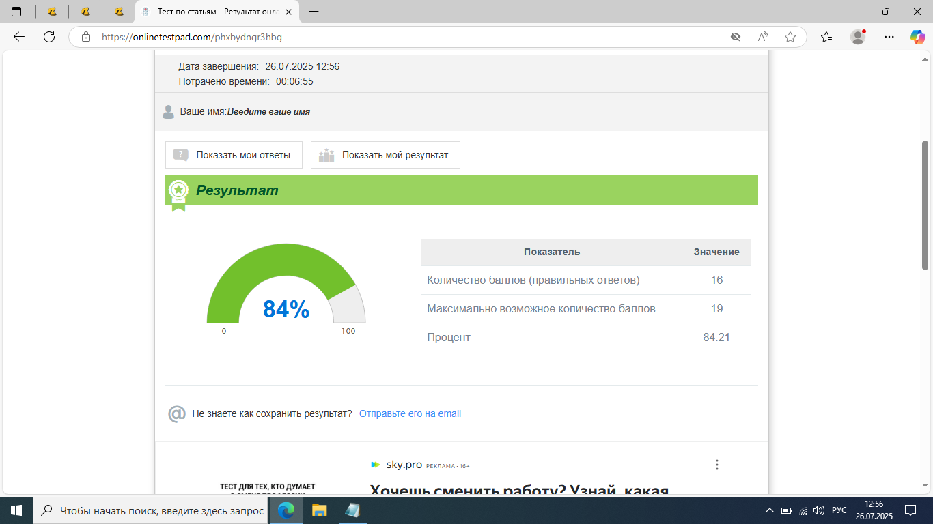Select the 'Тест по статьям' browser tab

tap(217, 12)
